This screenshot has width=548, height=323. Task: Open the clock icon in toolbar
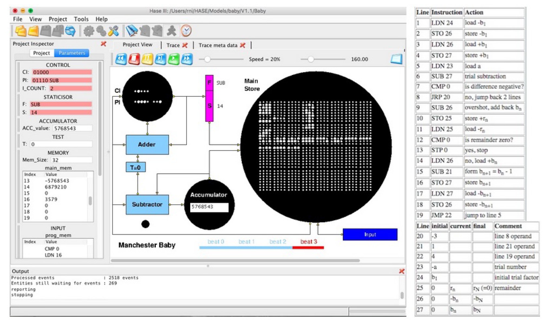pyautogui.click(x=186, y=31)
